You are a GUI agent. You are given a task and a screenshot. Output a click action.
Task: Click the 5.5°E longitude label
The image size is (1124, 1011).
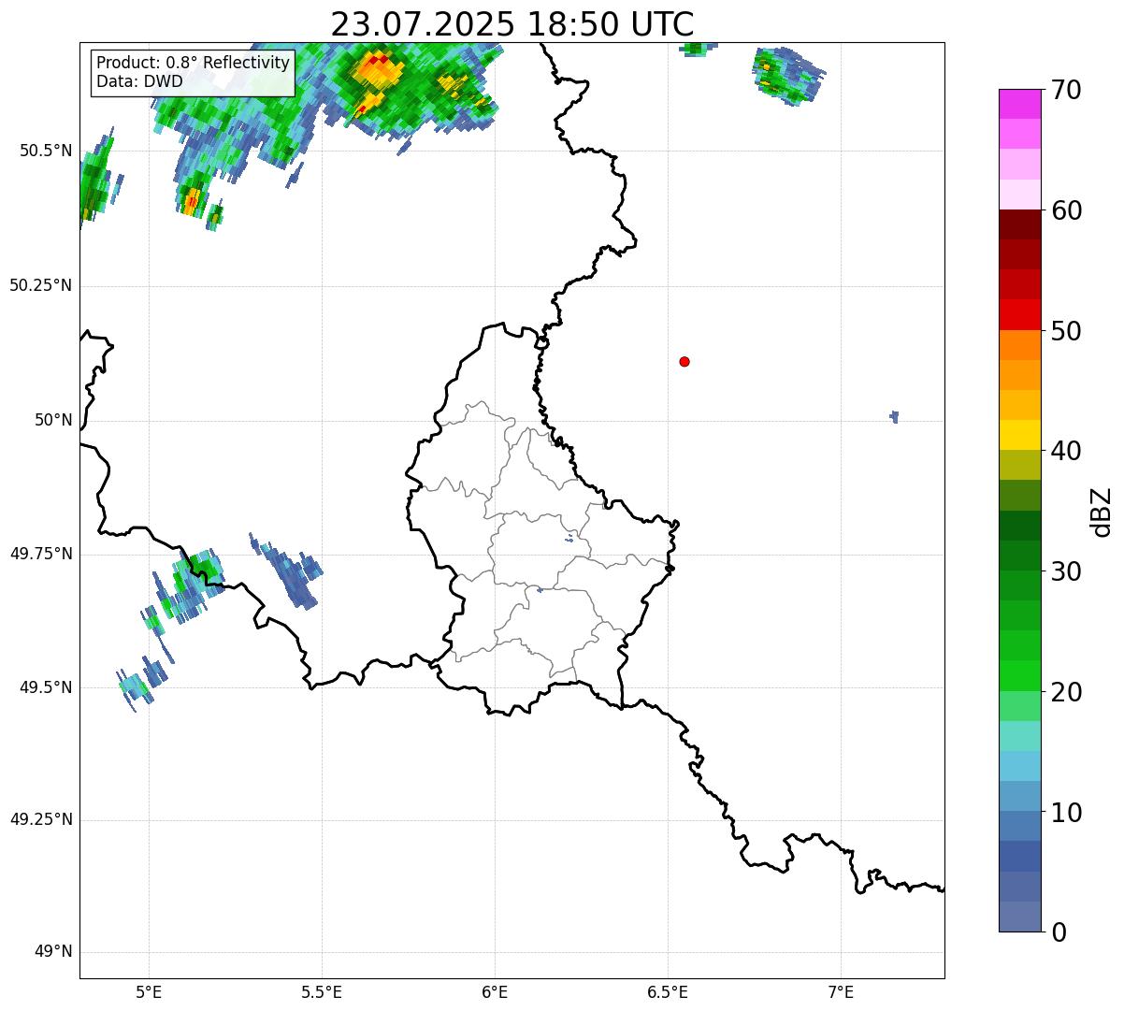[x=322, y=991]
